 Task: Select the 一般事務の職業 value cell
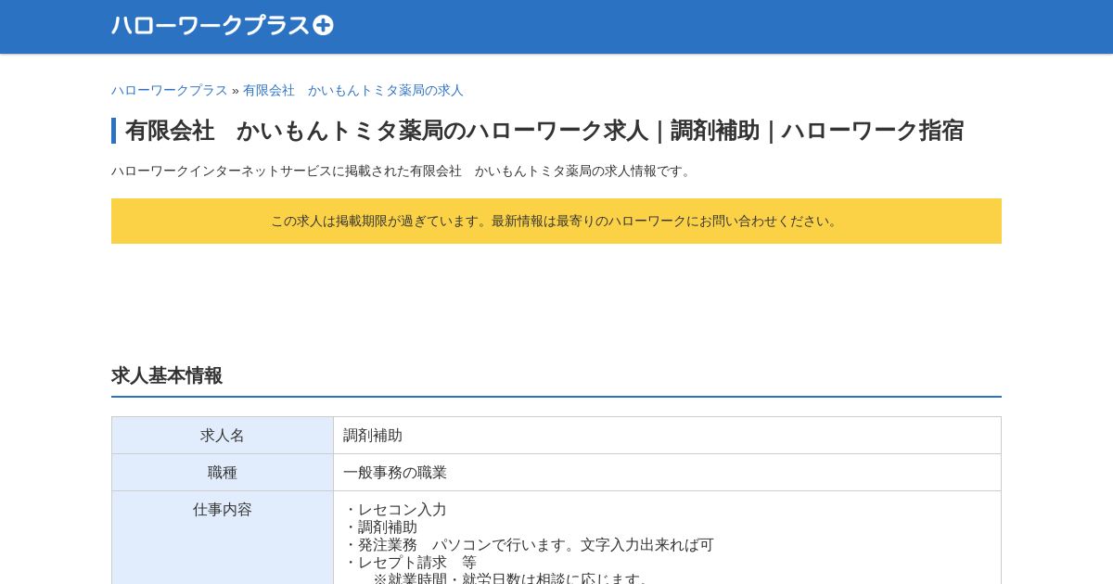point(667,473)
